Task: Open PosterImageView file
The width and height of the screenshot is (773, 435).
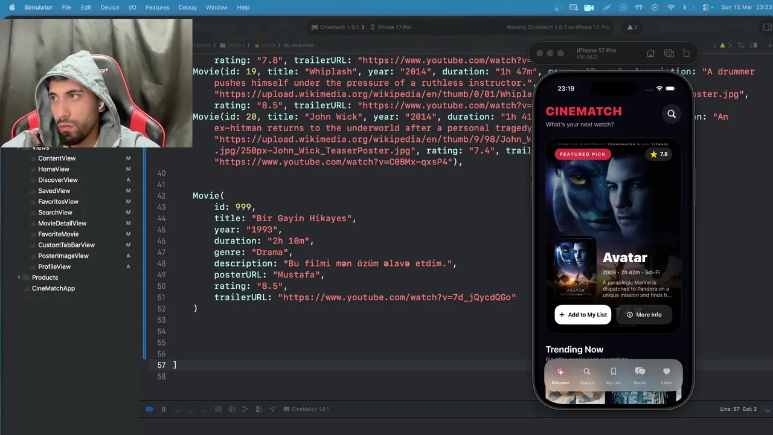Action: [63, 256]
